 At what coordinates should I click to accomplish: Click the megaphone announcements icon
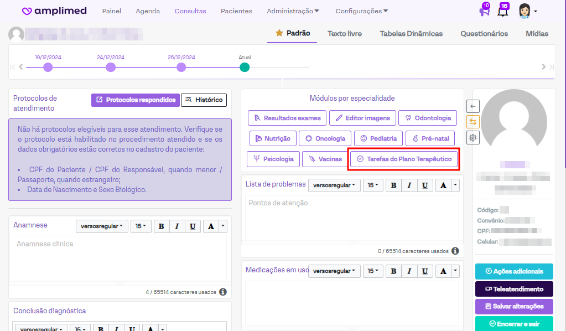pos(484,11)
